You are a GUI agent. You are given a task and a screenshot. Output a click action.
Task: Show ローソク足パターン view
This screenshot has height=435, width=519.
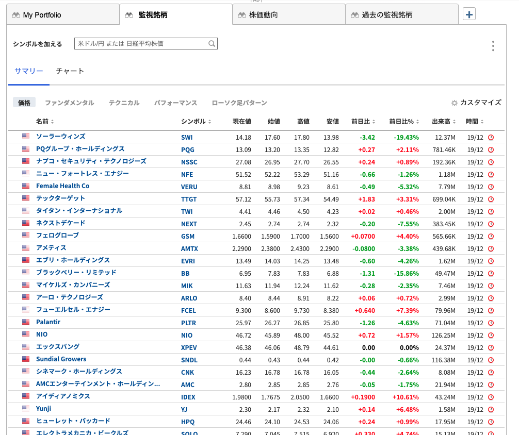coord(239,103)
